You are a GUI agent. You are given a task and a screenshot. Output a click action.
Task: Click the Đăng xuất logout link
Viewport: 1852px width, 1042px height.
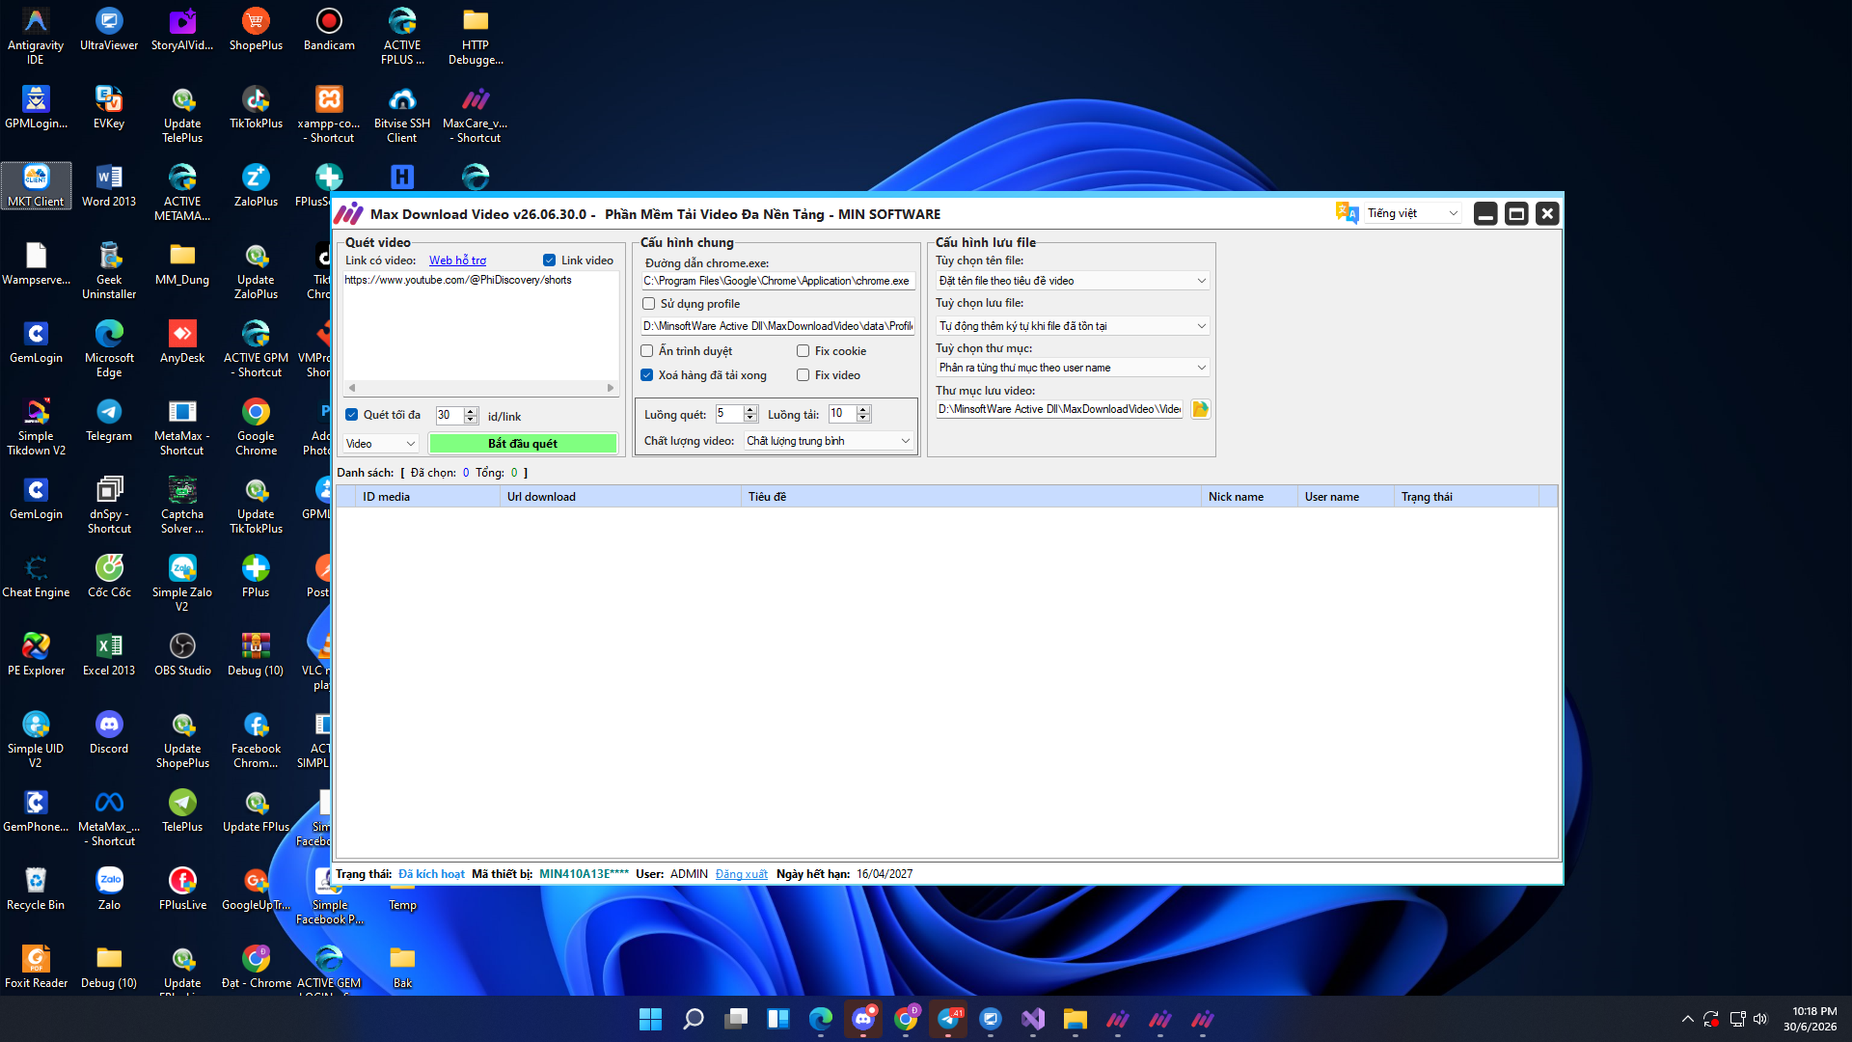click(742, 874)
